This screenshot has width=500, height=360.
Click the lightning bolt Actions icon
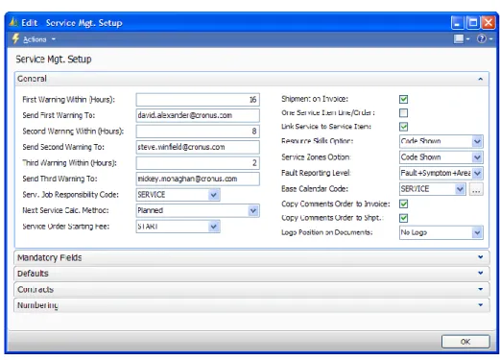15,38
